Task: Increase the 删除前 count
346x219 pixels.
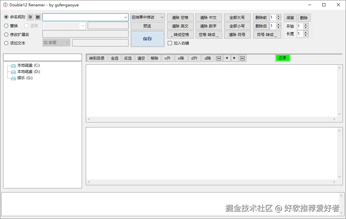Action: (279, 16)
